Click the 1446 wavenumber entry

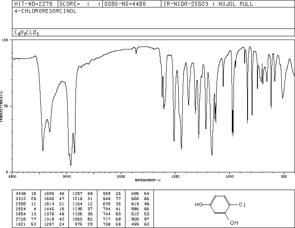[x=49, y=209]
